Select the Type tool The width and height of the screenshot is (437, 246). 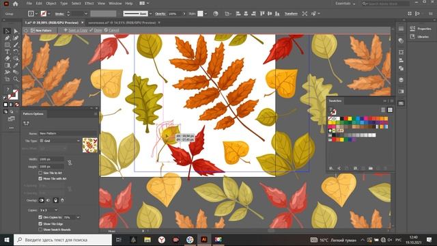[x=8, y=52]
